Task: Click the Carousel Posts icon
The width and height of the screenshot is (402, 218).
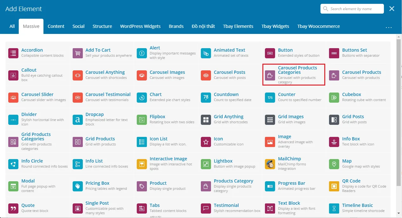Action: click(206, 75)
